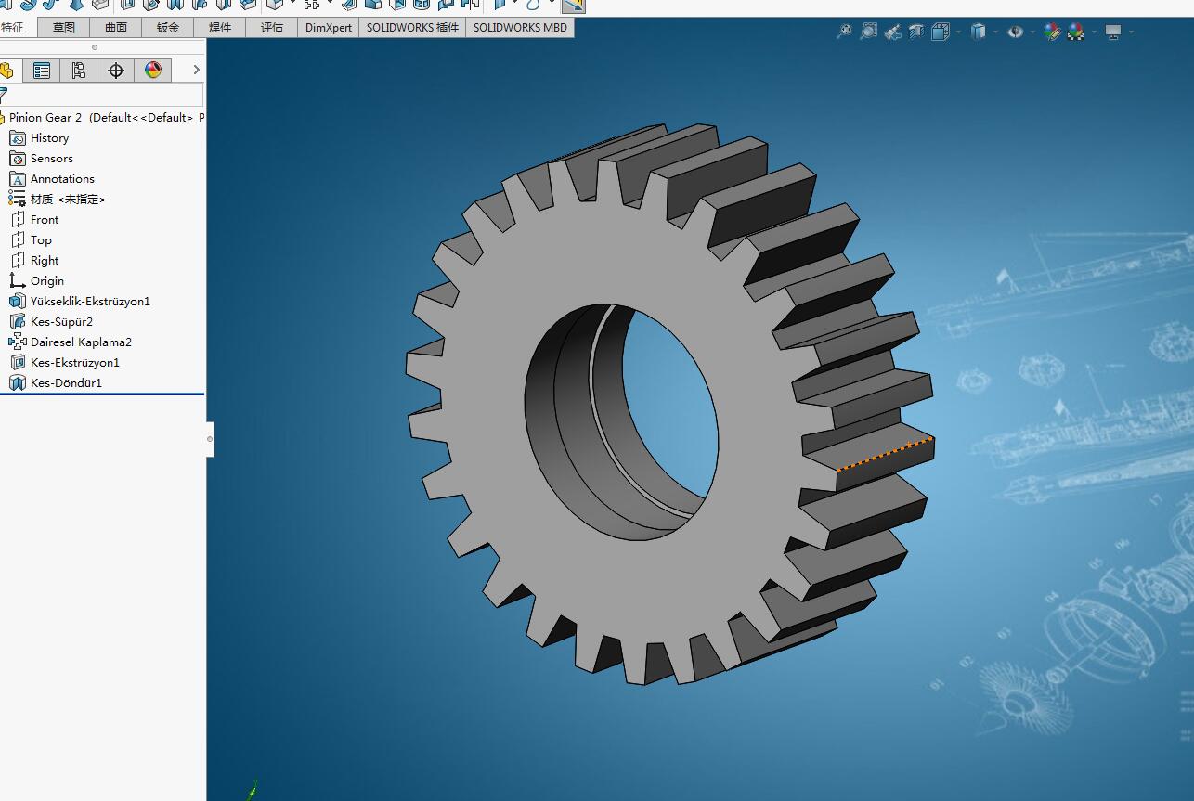The image size is (1194, 801).
Task: Click the Zoom to Fit icon
Action: [x=844, y=32]
